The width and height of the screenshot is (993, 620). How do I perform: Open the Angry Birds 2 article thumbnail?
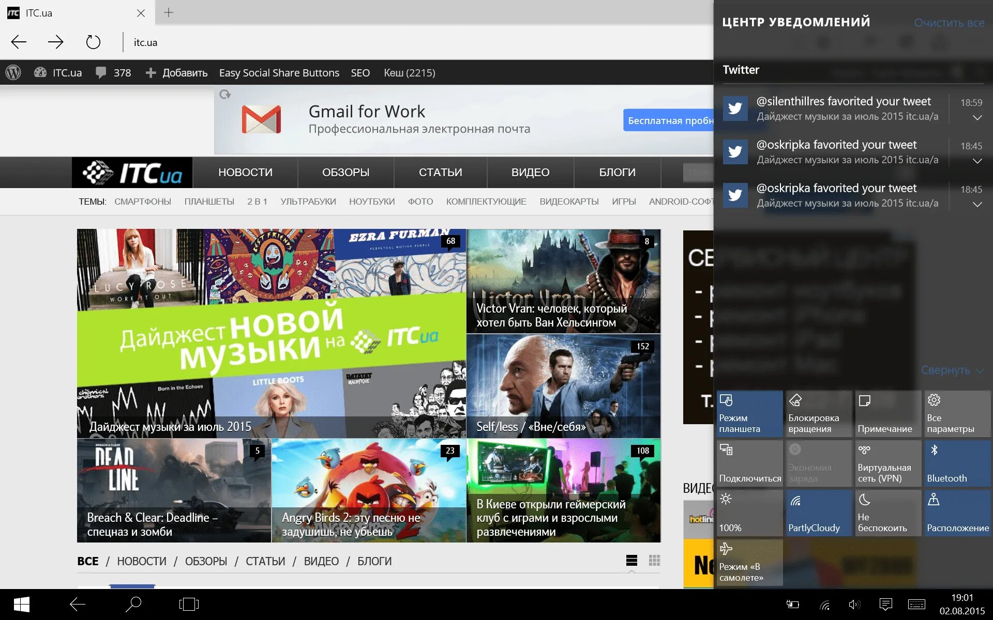(369, 490)
